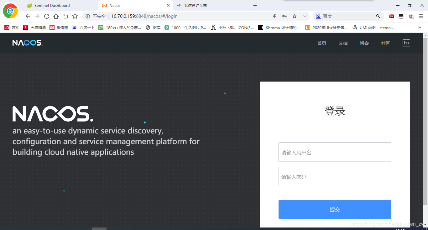Switch language with the En button
Image resolution: width=428 pixels, height=230 pixels.
pyautogui.click(x=406, y=43)
